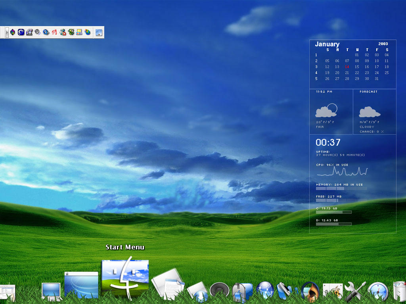Click the Start Menu label above the dock
Image resolution: width=406 pixels, height=304 pixels.
tap(125, 247)
